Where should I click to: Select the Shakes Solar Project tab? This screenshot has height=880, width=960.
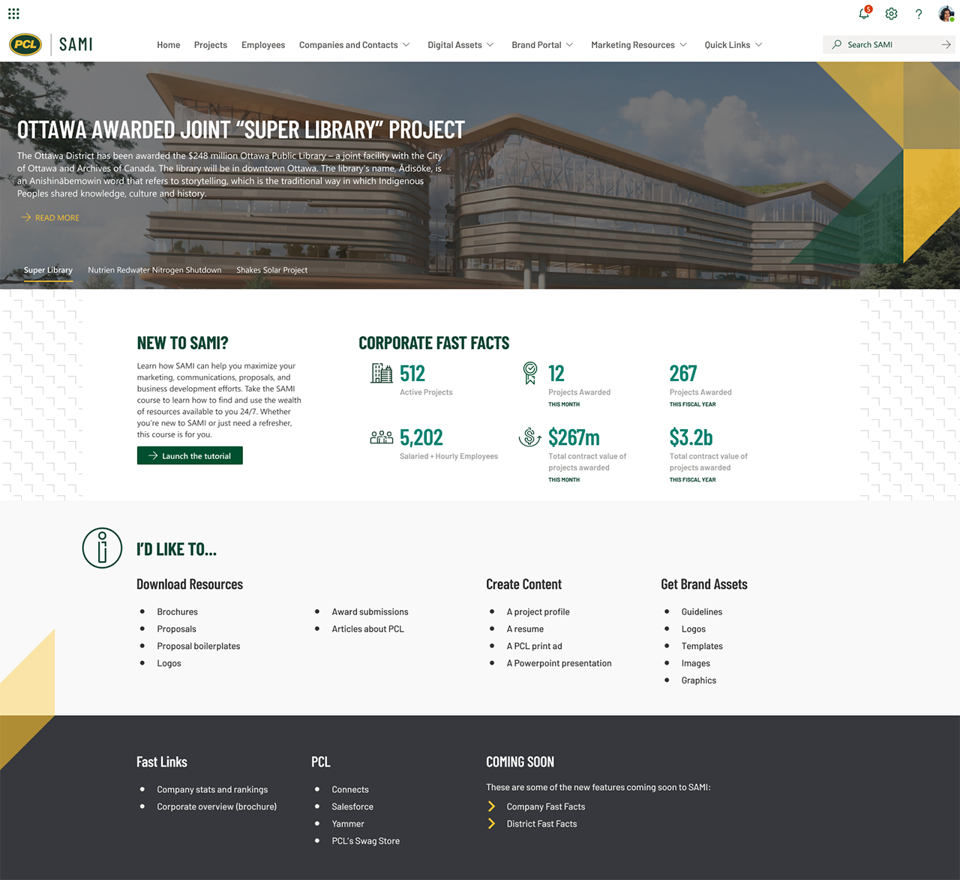click(x=272, y=270)
